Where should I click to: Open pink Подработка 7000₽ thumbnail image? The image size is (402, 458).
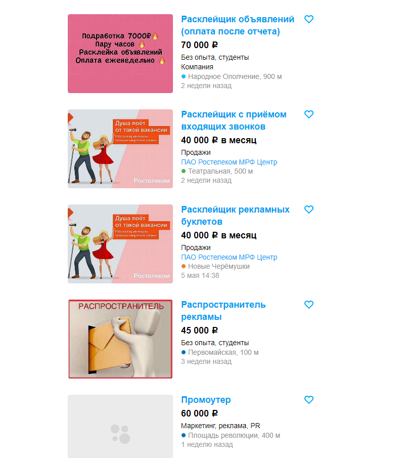point(120,54)
